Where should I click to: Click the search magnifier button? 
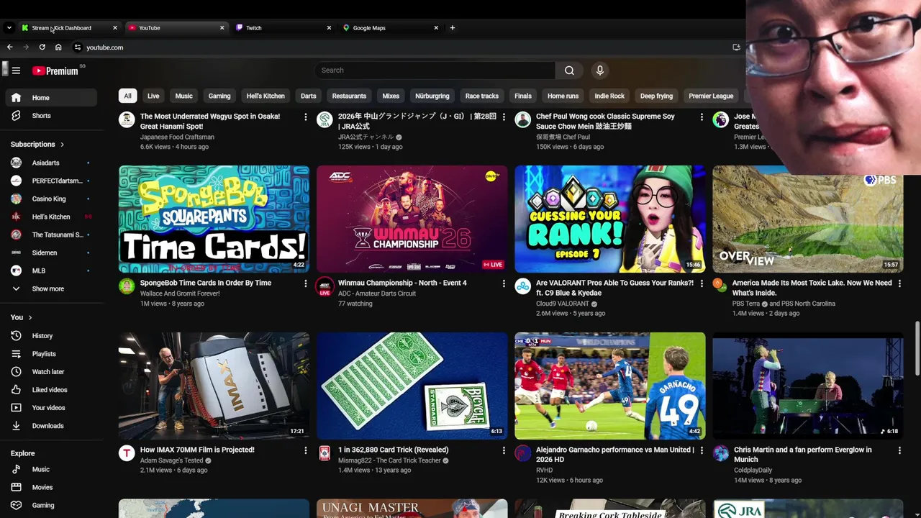[x=569, y=71]
